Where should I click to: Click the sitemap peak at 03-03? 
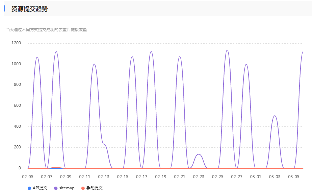pos(275,116)
